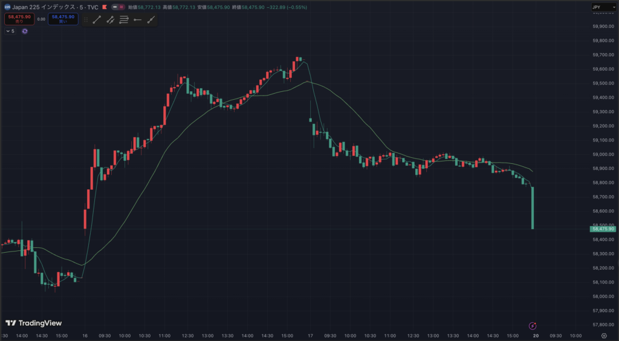Viewport: 619px width, 341px height.
Task: Click the drag handle of the drawing toolbar
Action: pyautogui.click(x=86, y=20)
